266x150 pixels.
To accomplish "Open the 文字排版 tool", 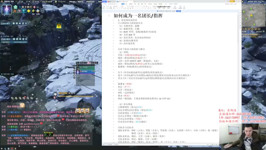I will click(x=175, y=7).
